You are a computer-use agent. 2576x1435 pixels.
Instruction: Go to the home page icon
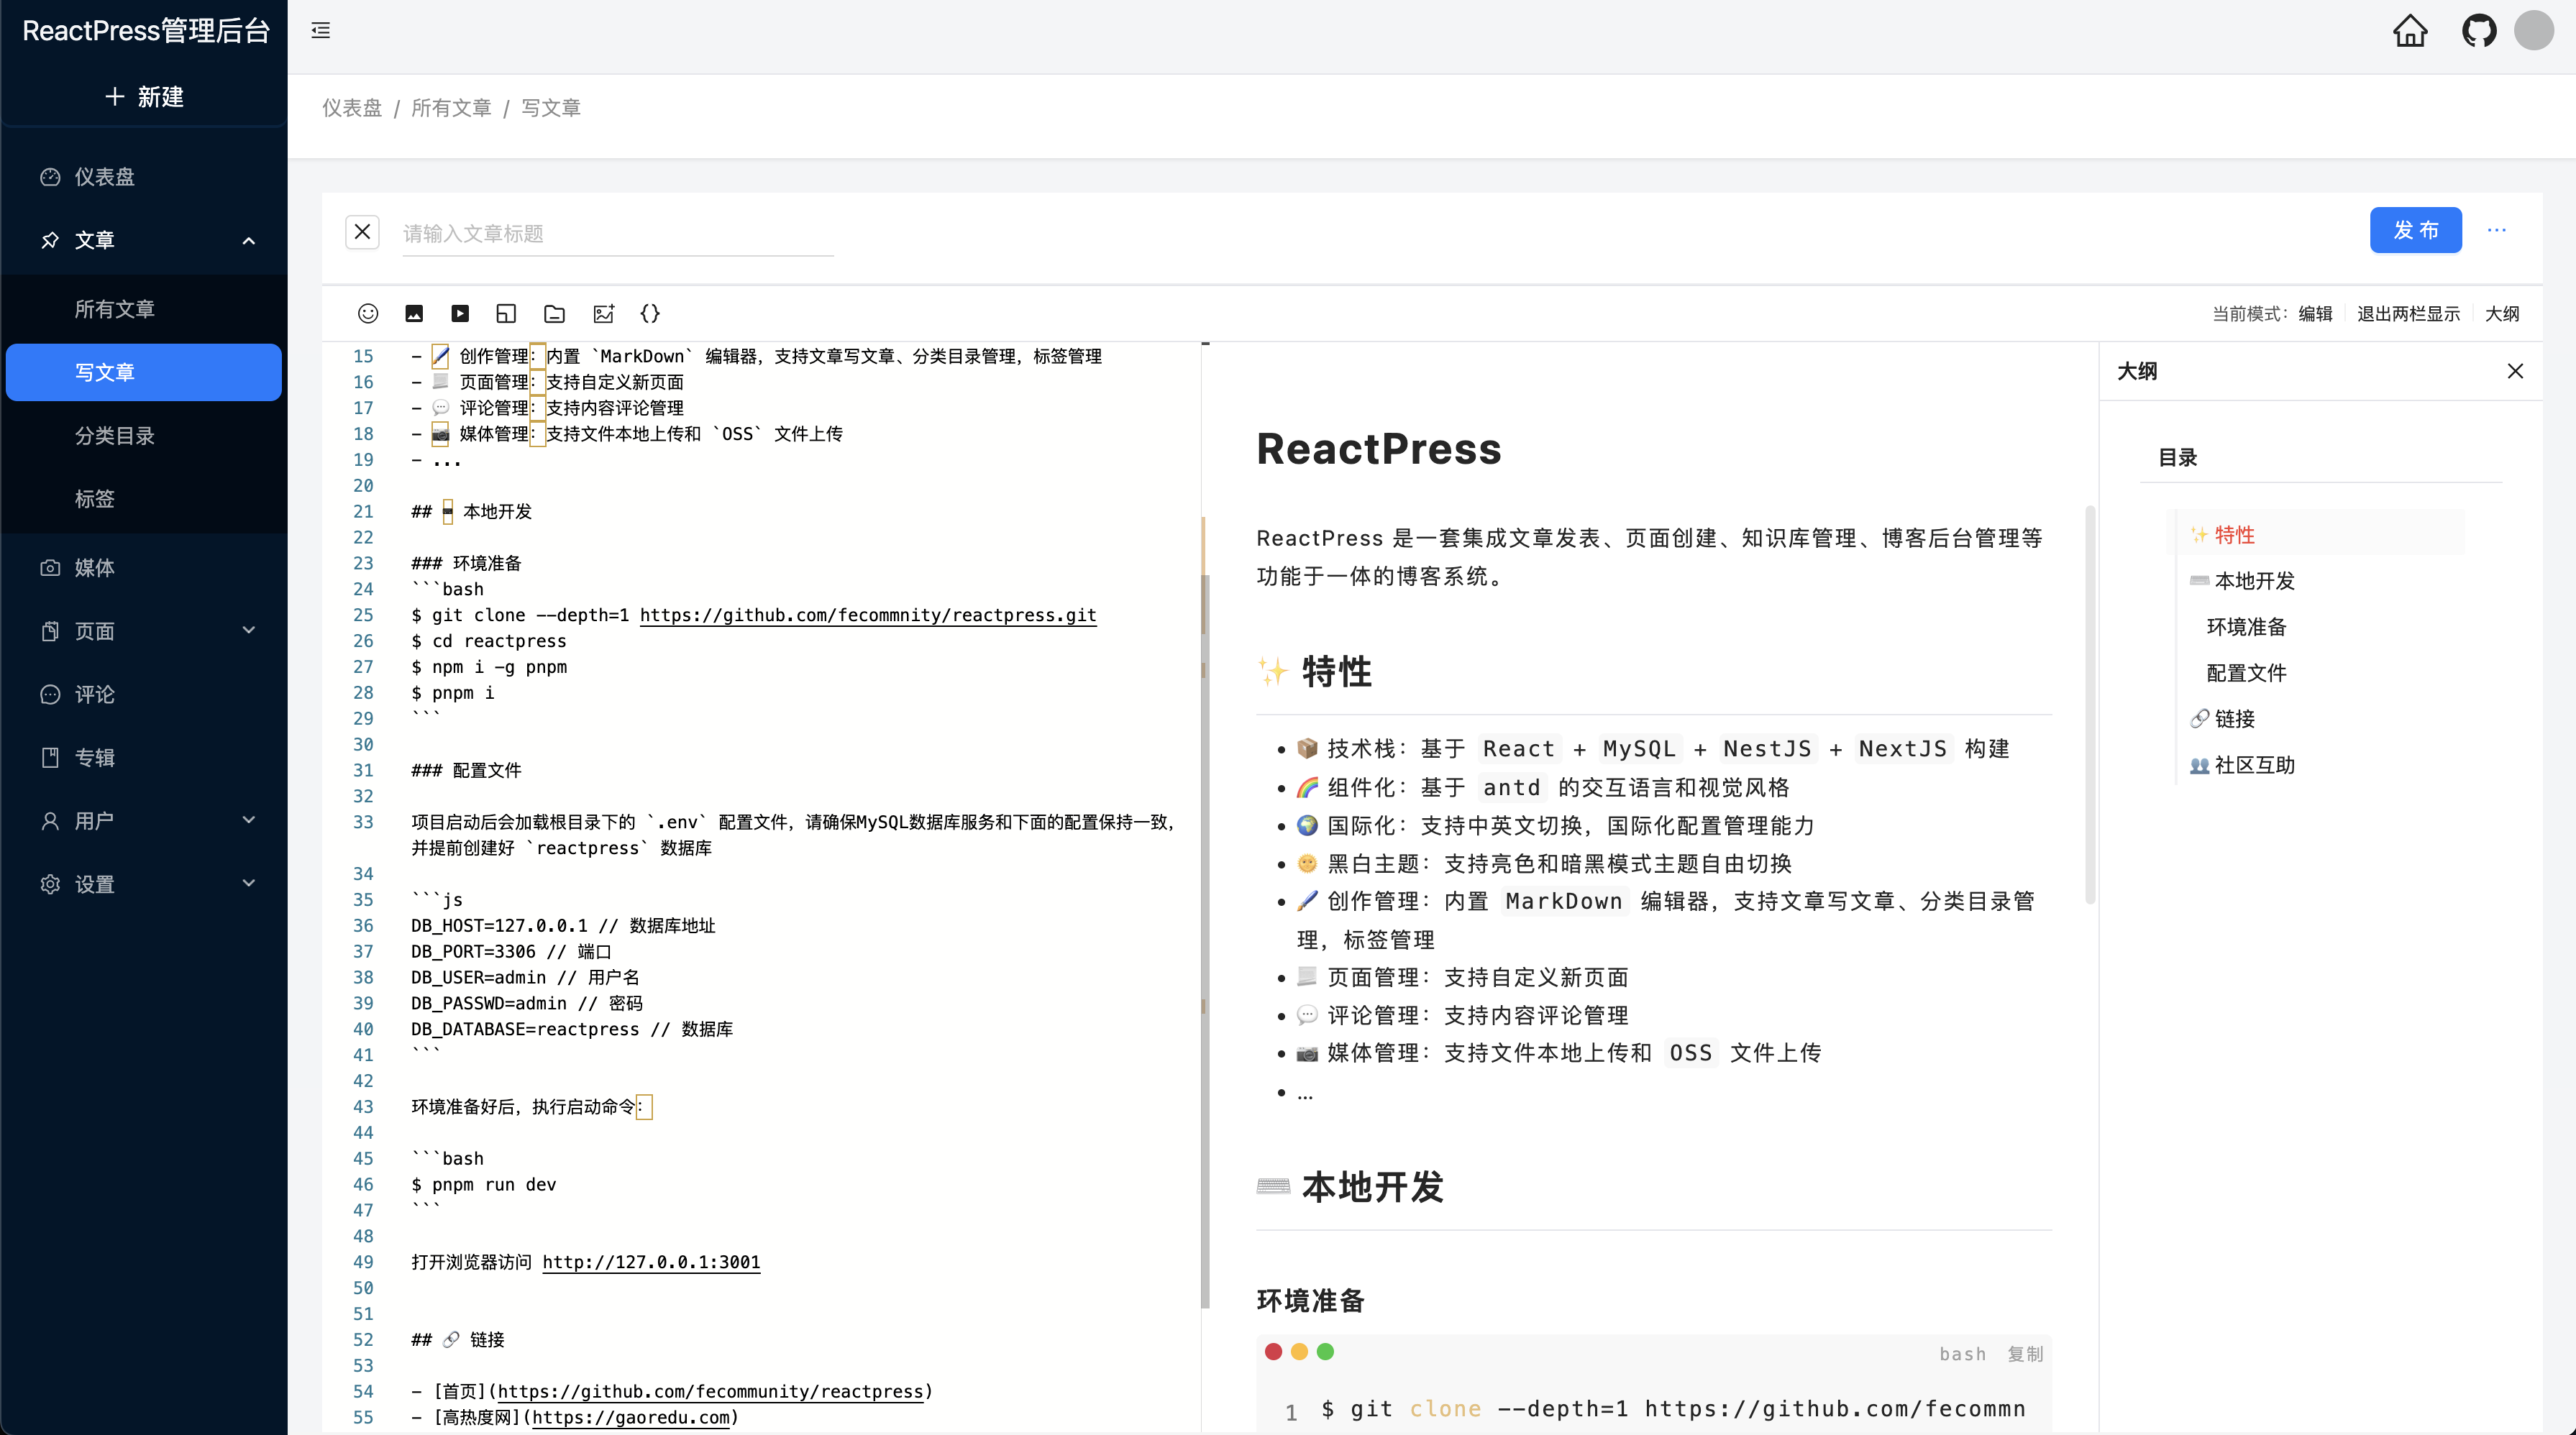(2410, 31)
